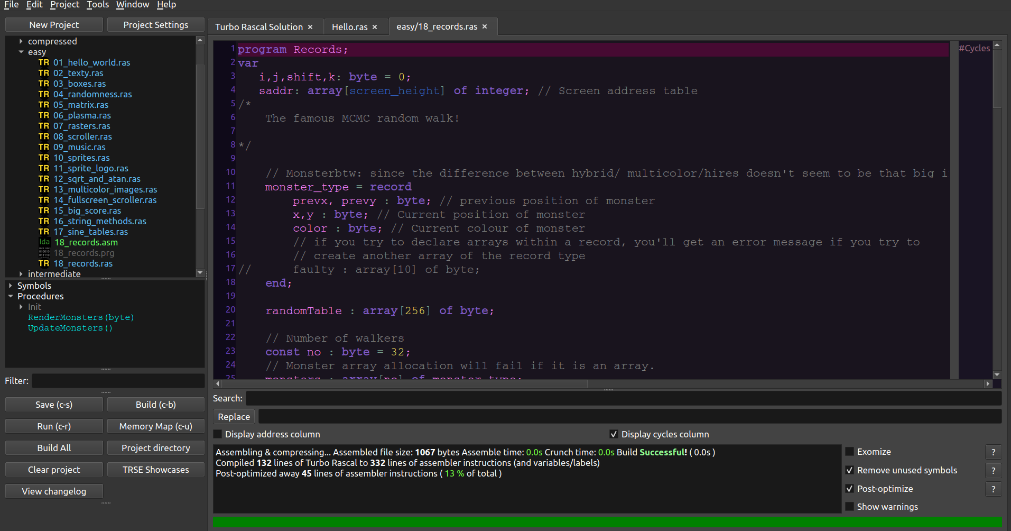
Task: Click the TR icon beside 09_music.ras
Action: click(43, 147)
